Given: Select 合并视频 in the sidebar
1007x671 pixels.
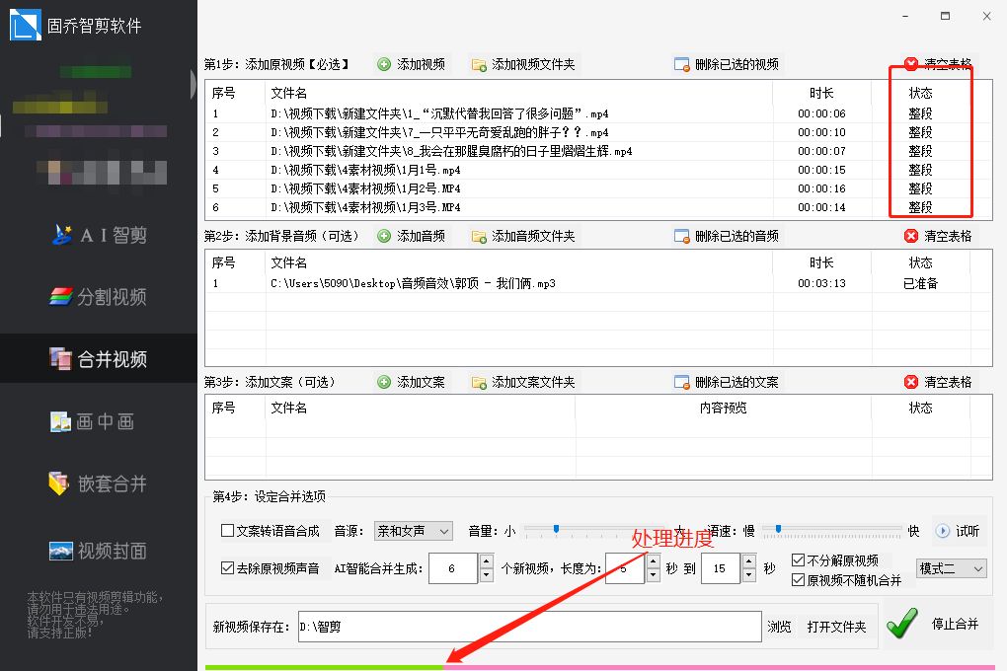Looking at the screenshot, I should click(x=99, y=358).
